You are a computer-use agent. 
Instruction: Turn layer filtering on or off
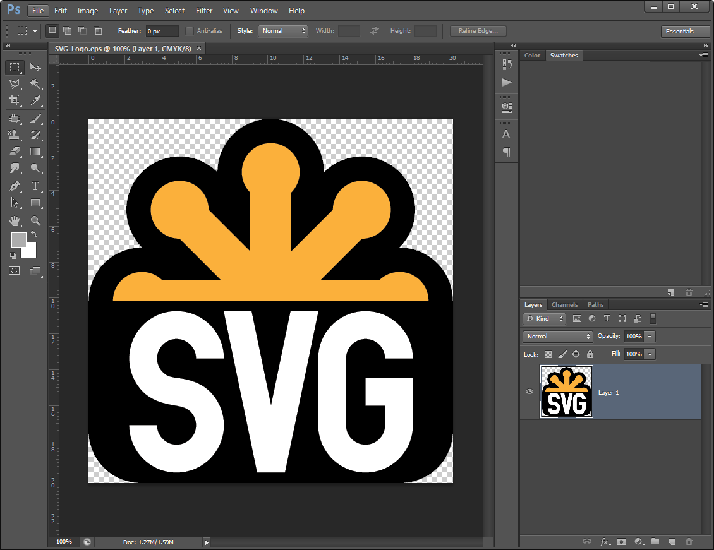coord(653,318)
